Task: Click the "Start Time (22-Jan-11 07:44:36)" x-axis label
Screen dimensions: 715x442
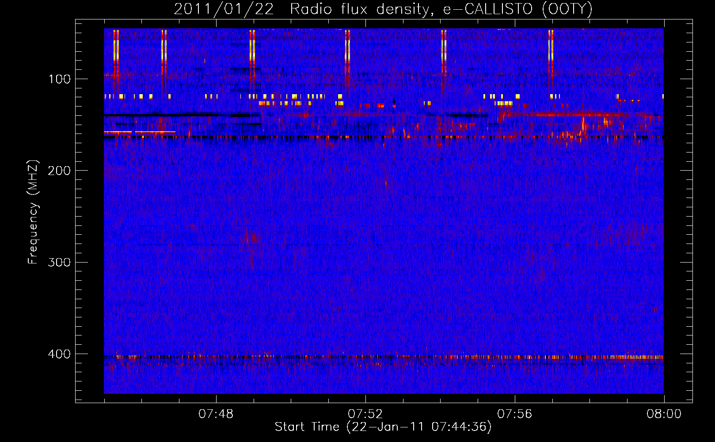Action: pyautogui.click(x=383, y=427)
